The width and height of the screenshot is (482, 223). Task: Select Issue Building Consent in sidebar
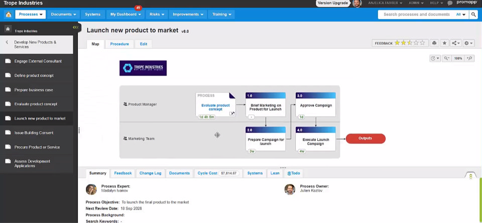34,133
